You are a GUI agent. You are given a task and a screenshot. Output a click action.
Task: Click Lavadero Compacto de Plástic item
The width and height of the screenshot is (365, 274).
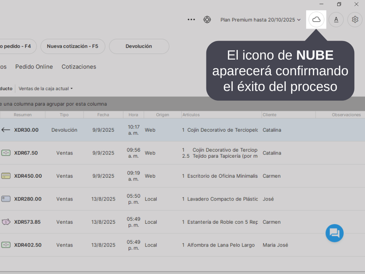pyautogui.click(x=222, y=199)
